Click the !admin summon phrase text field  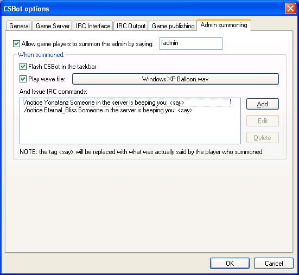[x=191, y=43]
